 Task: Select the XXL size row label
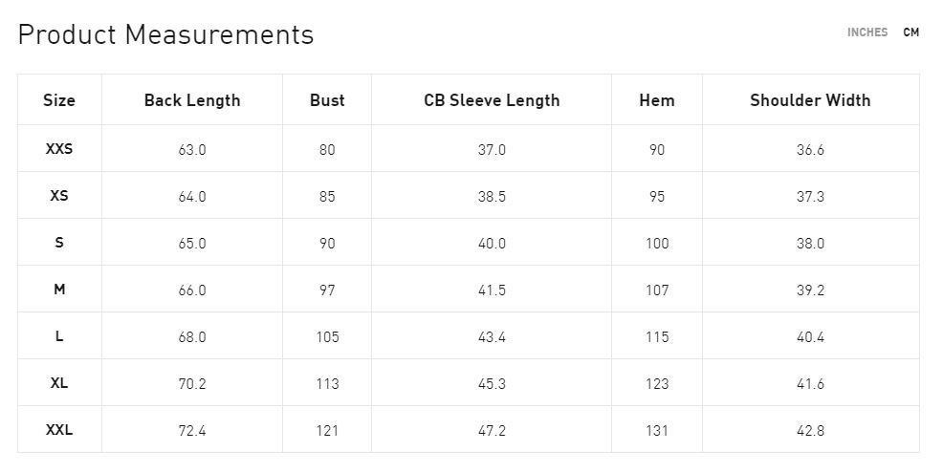pyautogui.click(x=59, y=430)
